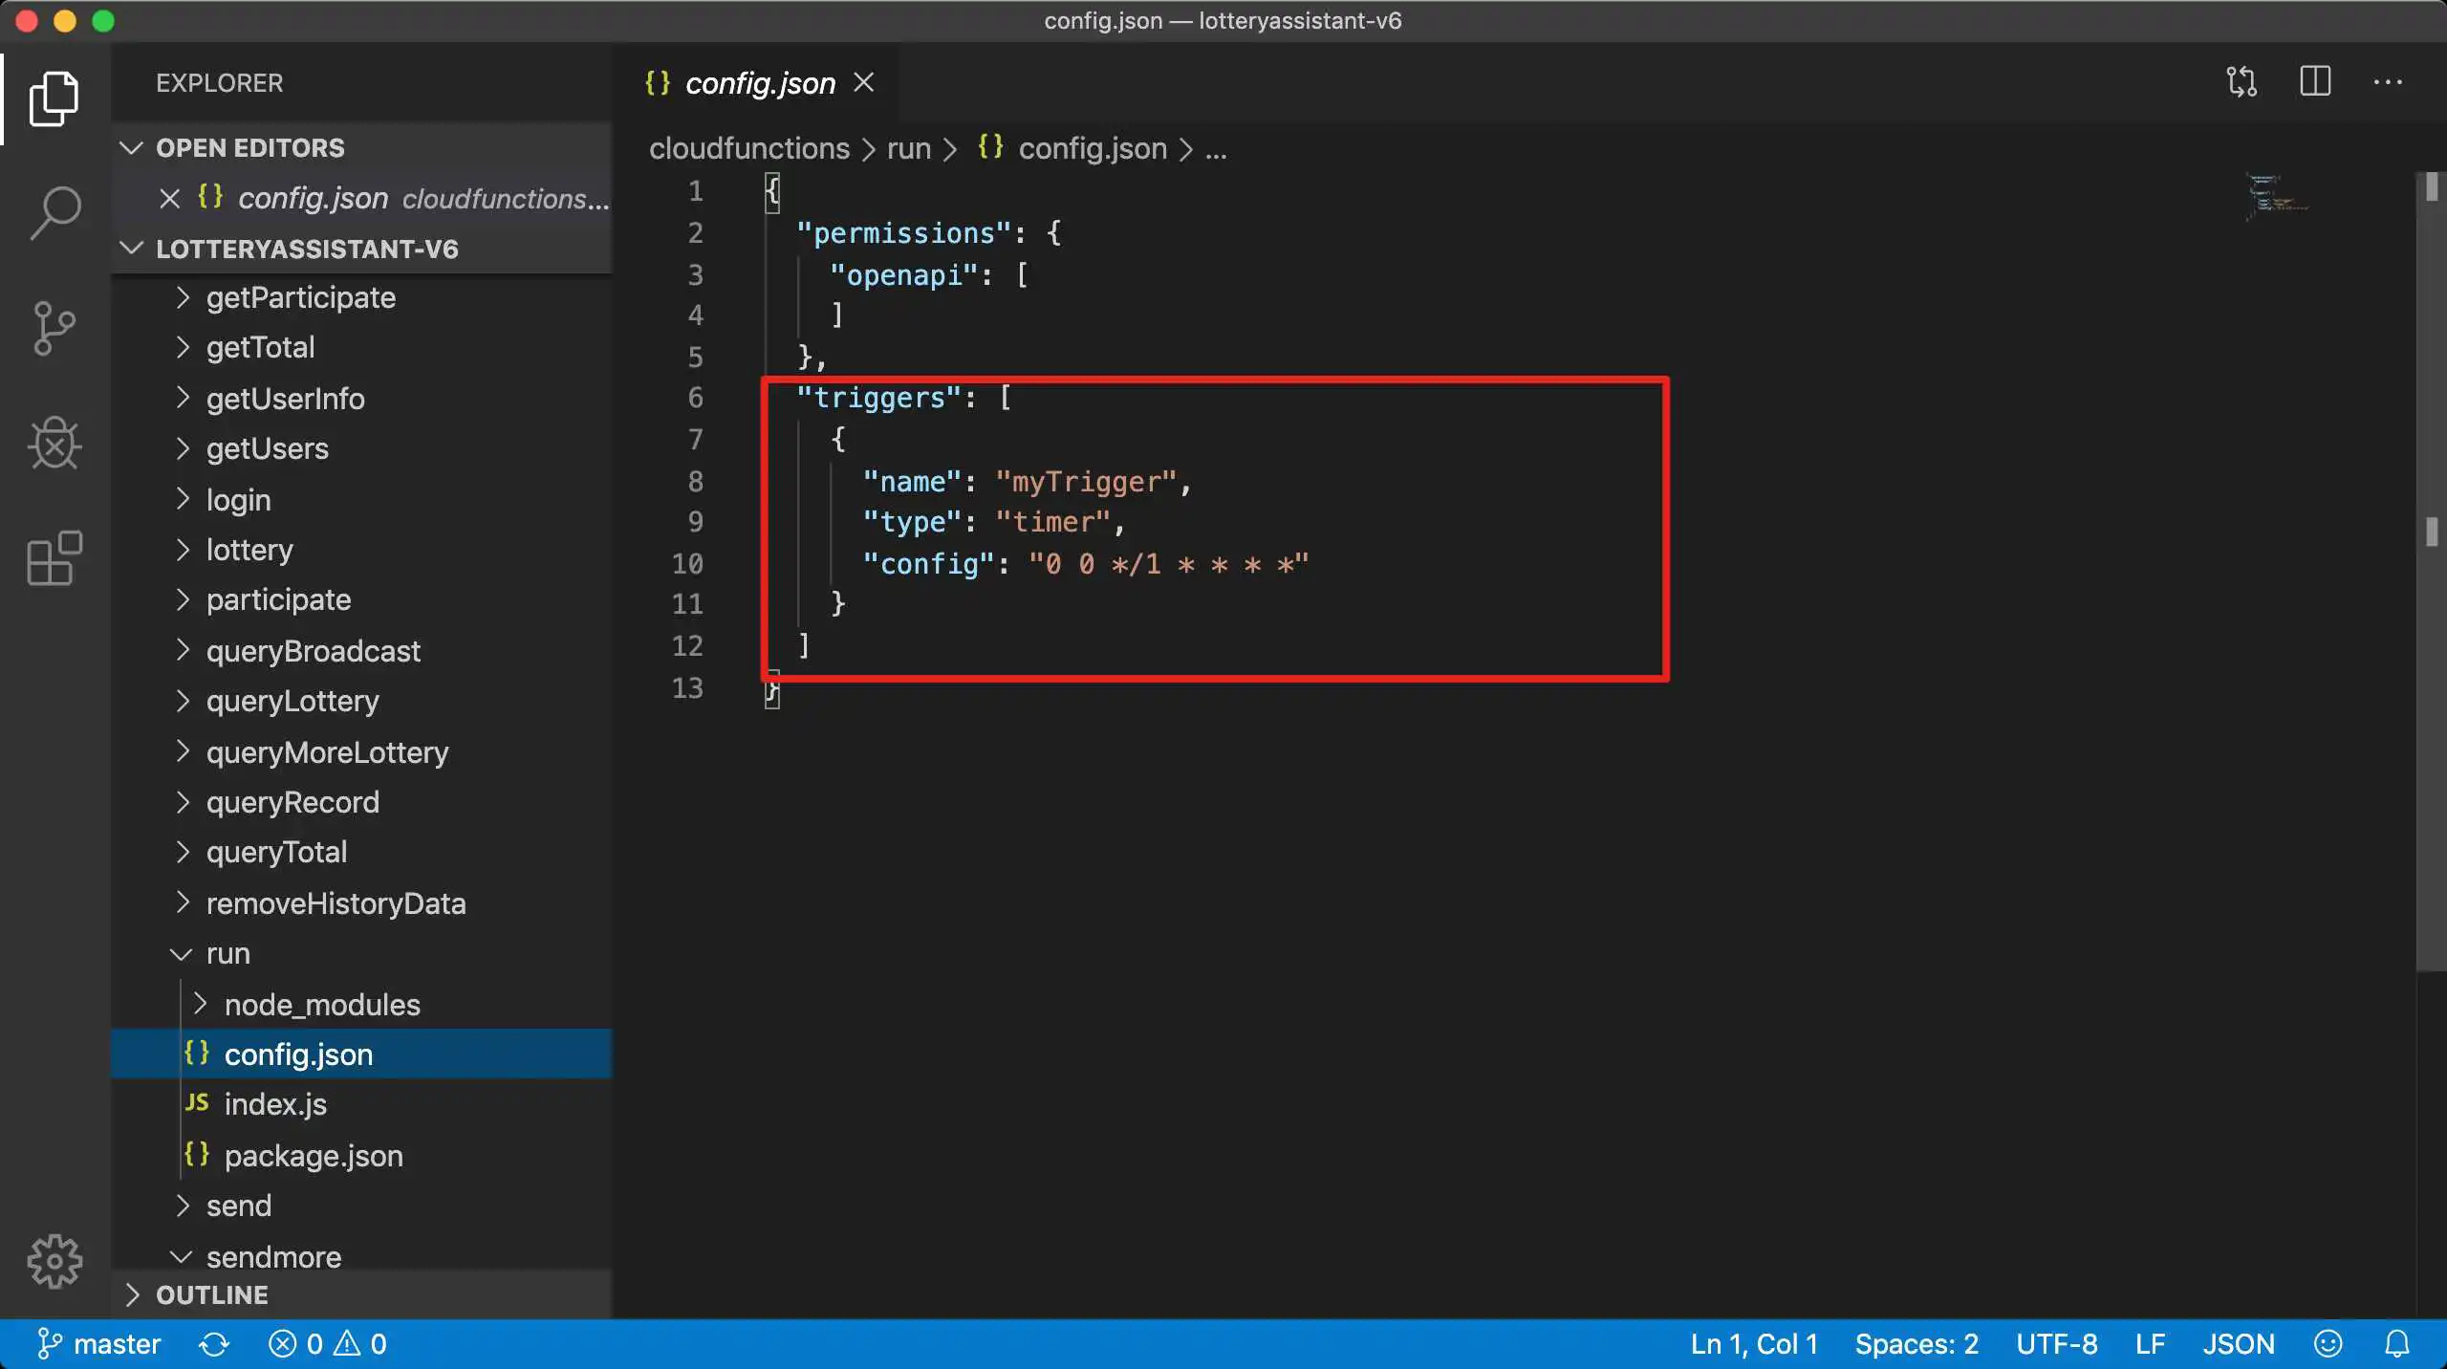The image size is (2447, 1369).
Task: Click the editor minimap preview
Action: (x=2276, y=196)
